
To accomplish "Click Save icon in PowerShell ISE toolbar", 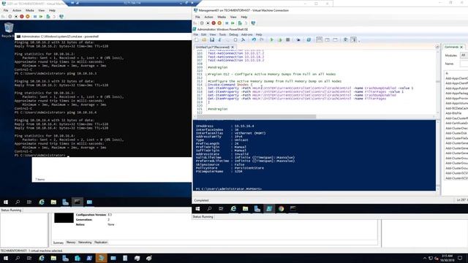I will (212, 39).
